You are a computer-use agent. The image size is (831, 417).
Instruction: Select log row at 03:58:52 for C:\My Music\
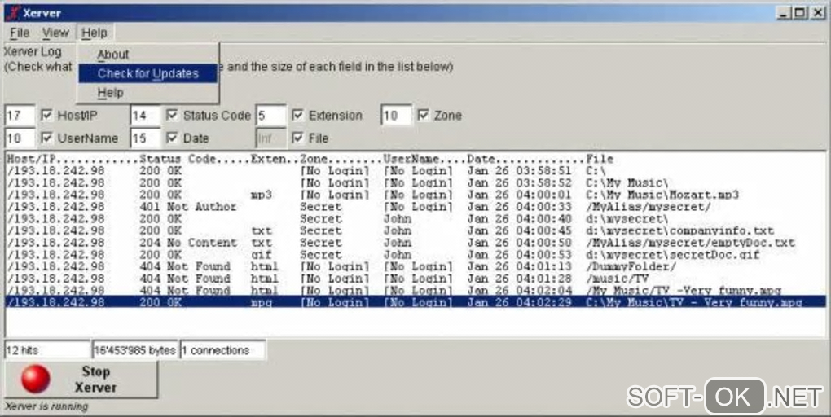coord(415,182)
